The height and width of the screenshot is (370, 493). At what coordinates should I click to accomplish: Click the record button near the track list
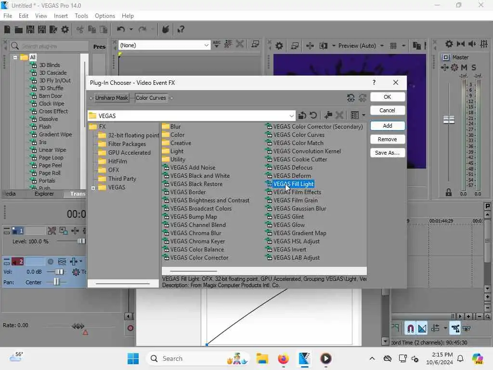[x=130, y=328]
